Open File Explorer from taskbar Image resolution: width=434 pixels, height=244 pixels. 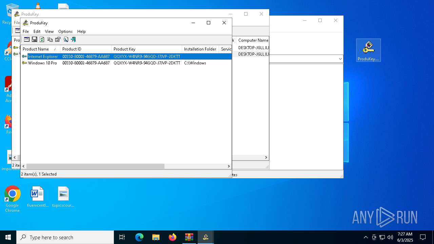[x=156, y=237]
